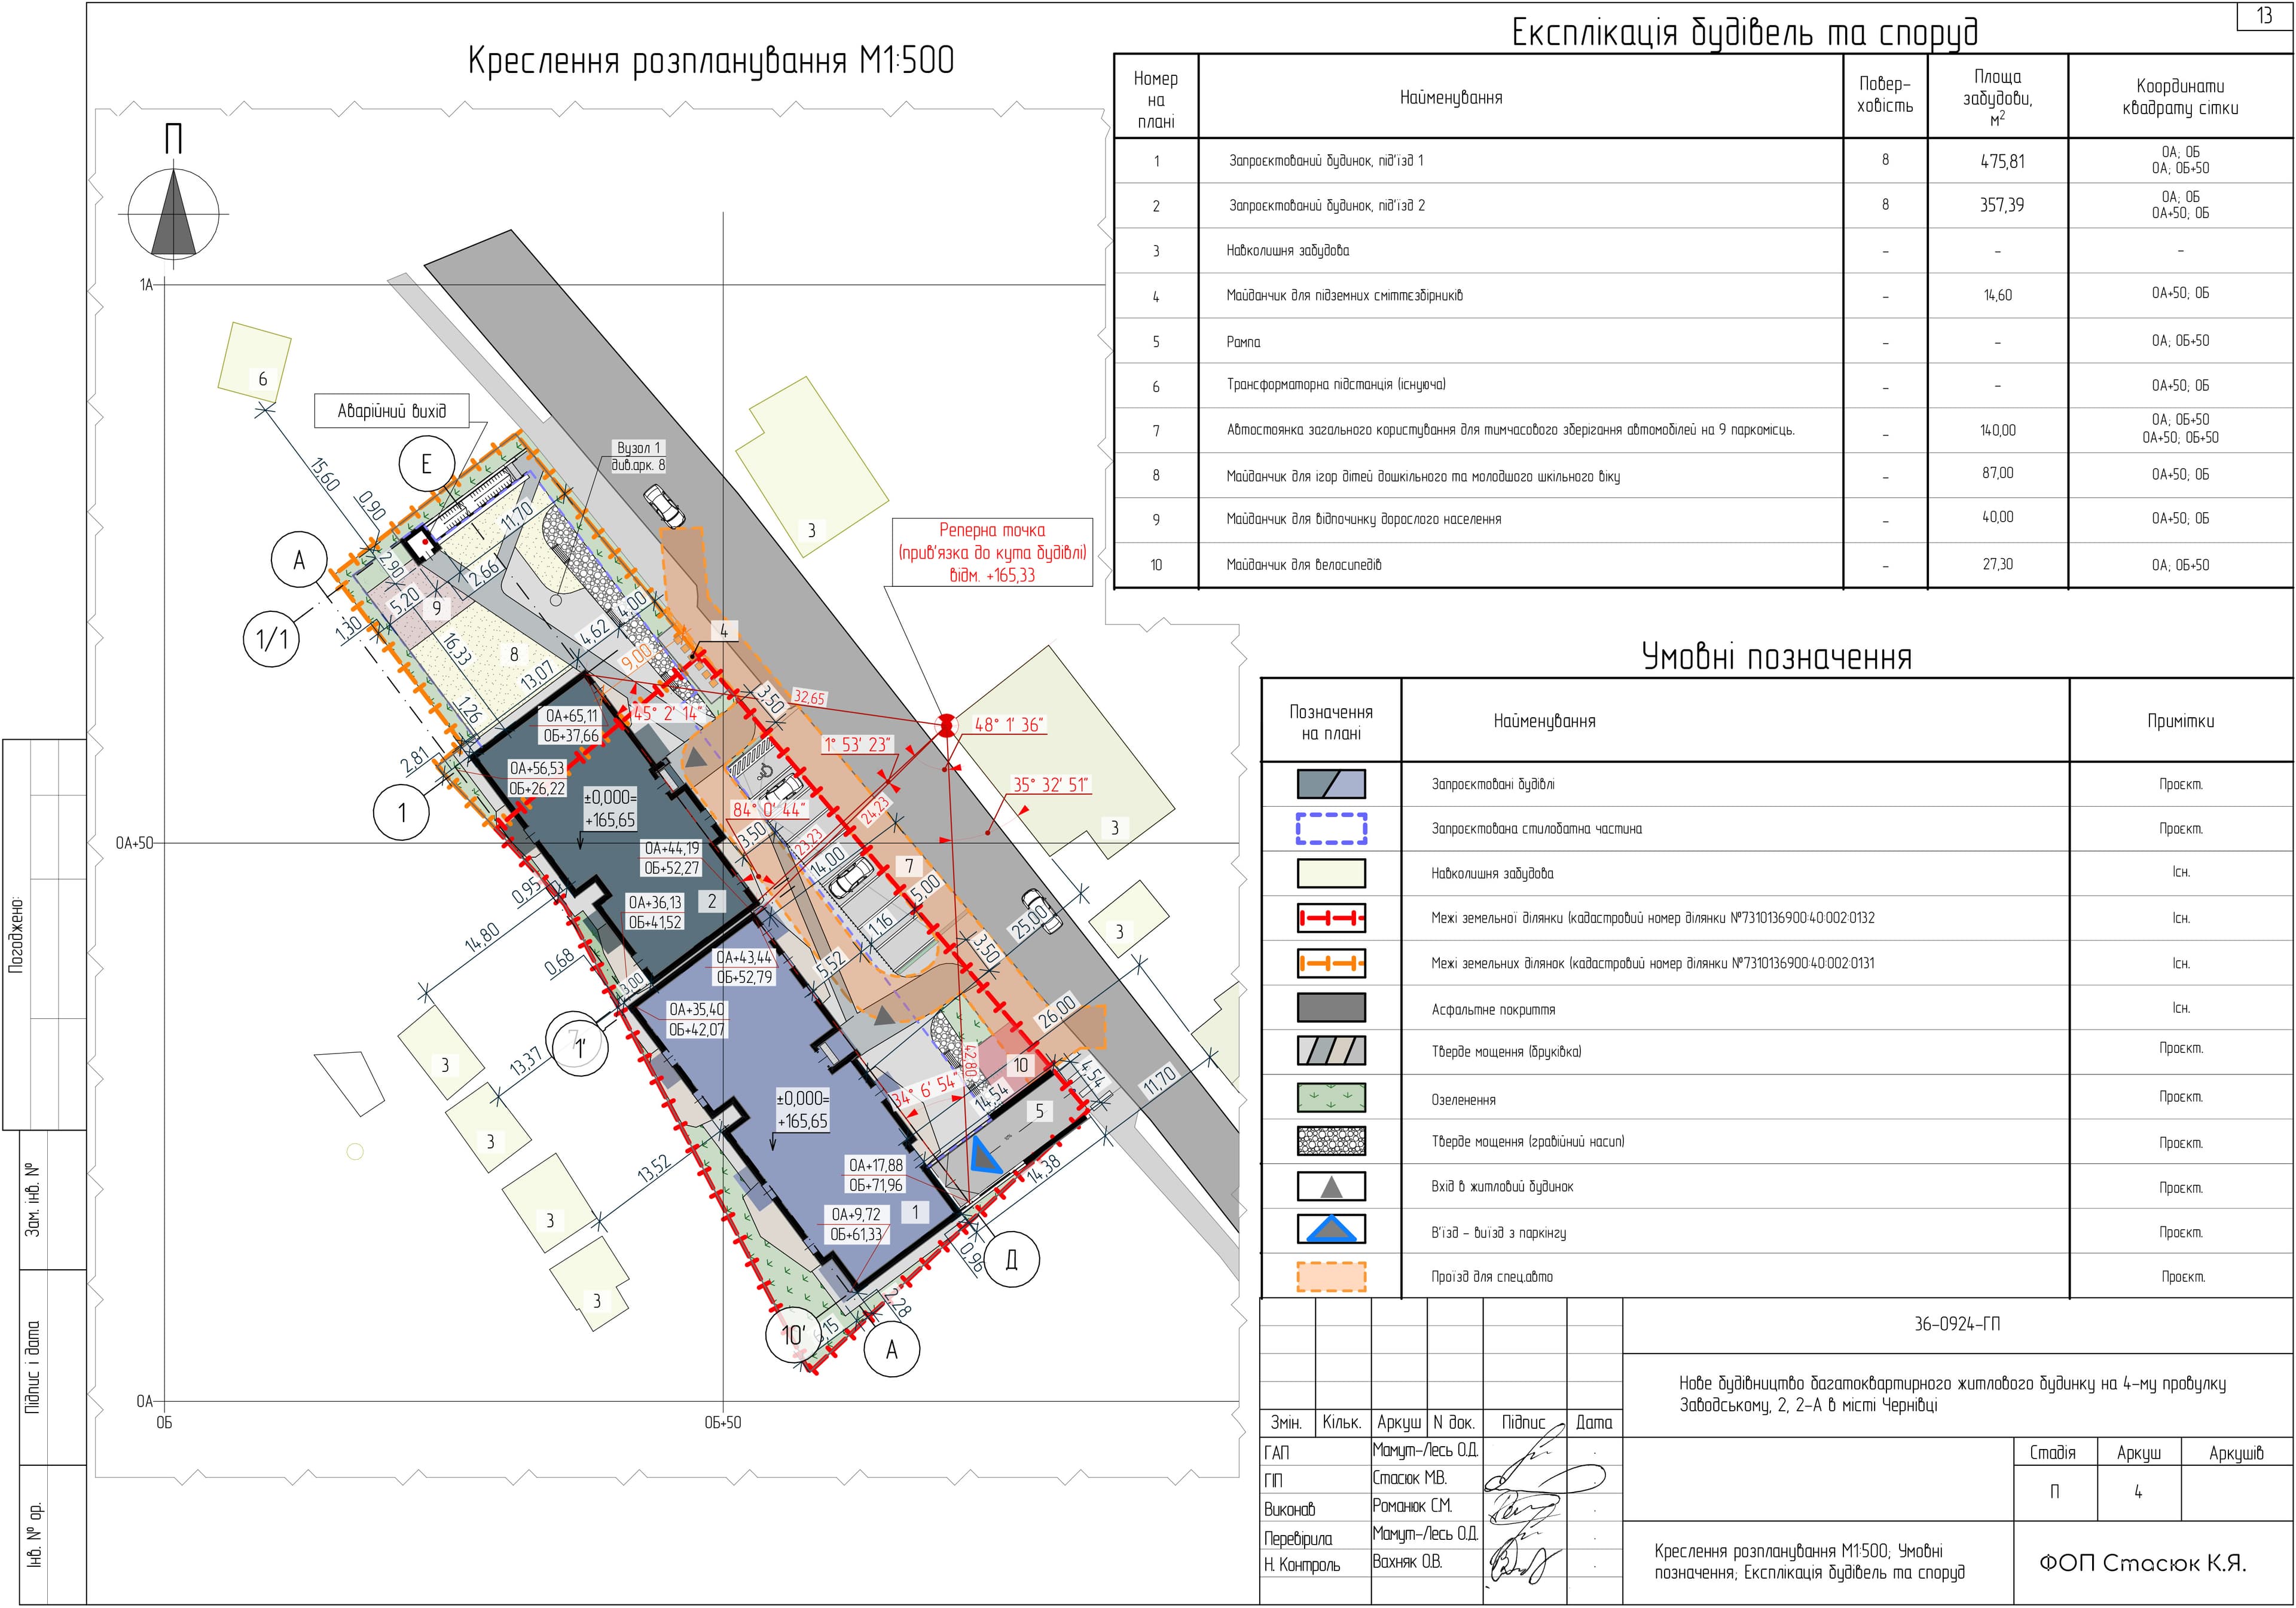
Task: Click the hatched paving stone legend symbol
Action: tap(1331, 1050)
